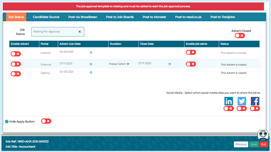Open the Post to Totaljobs tab
The image size is (271, 152).
(222, 17)
